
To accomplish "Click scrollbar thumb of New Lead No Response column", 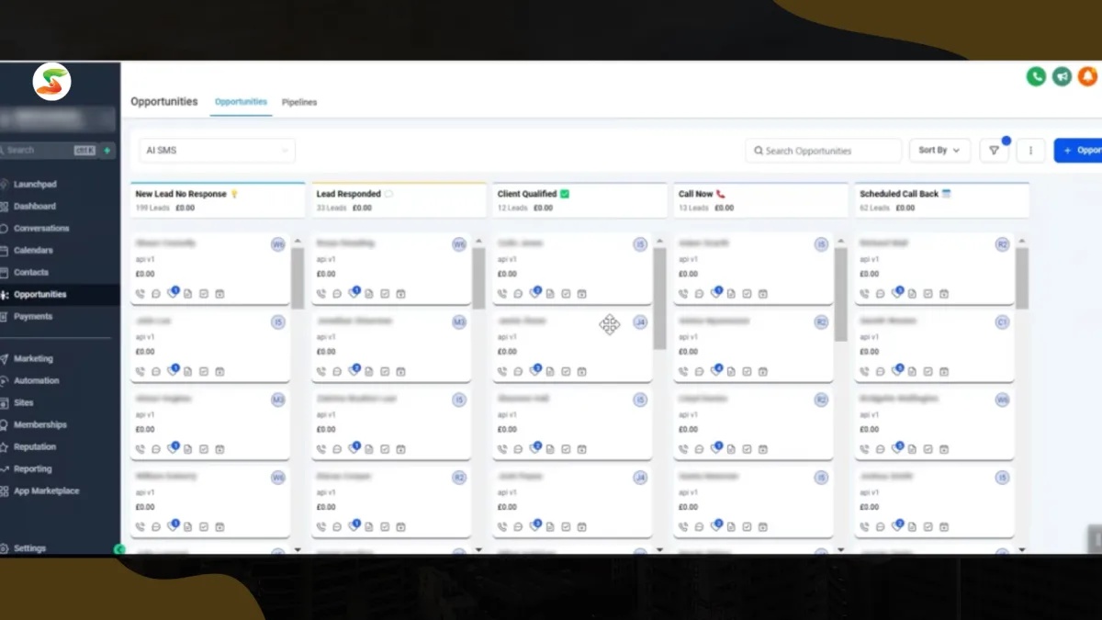I will pyautogui.click(x=298, y=278).
